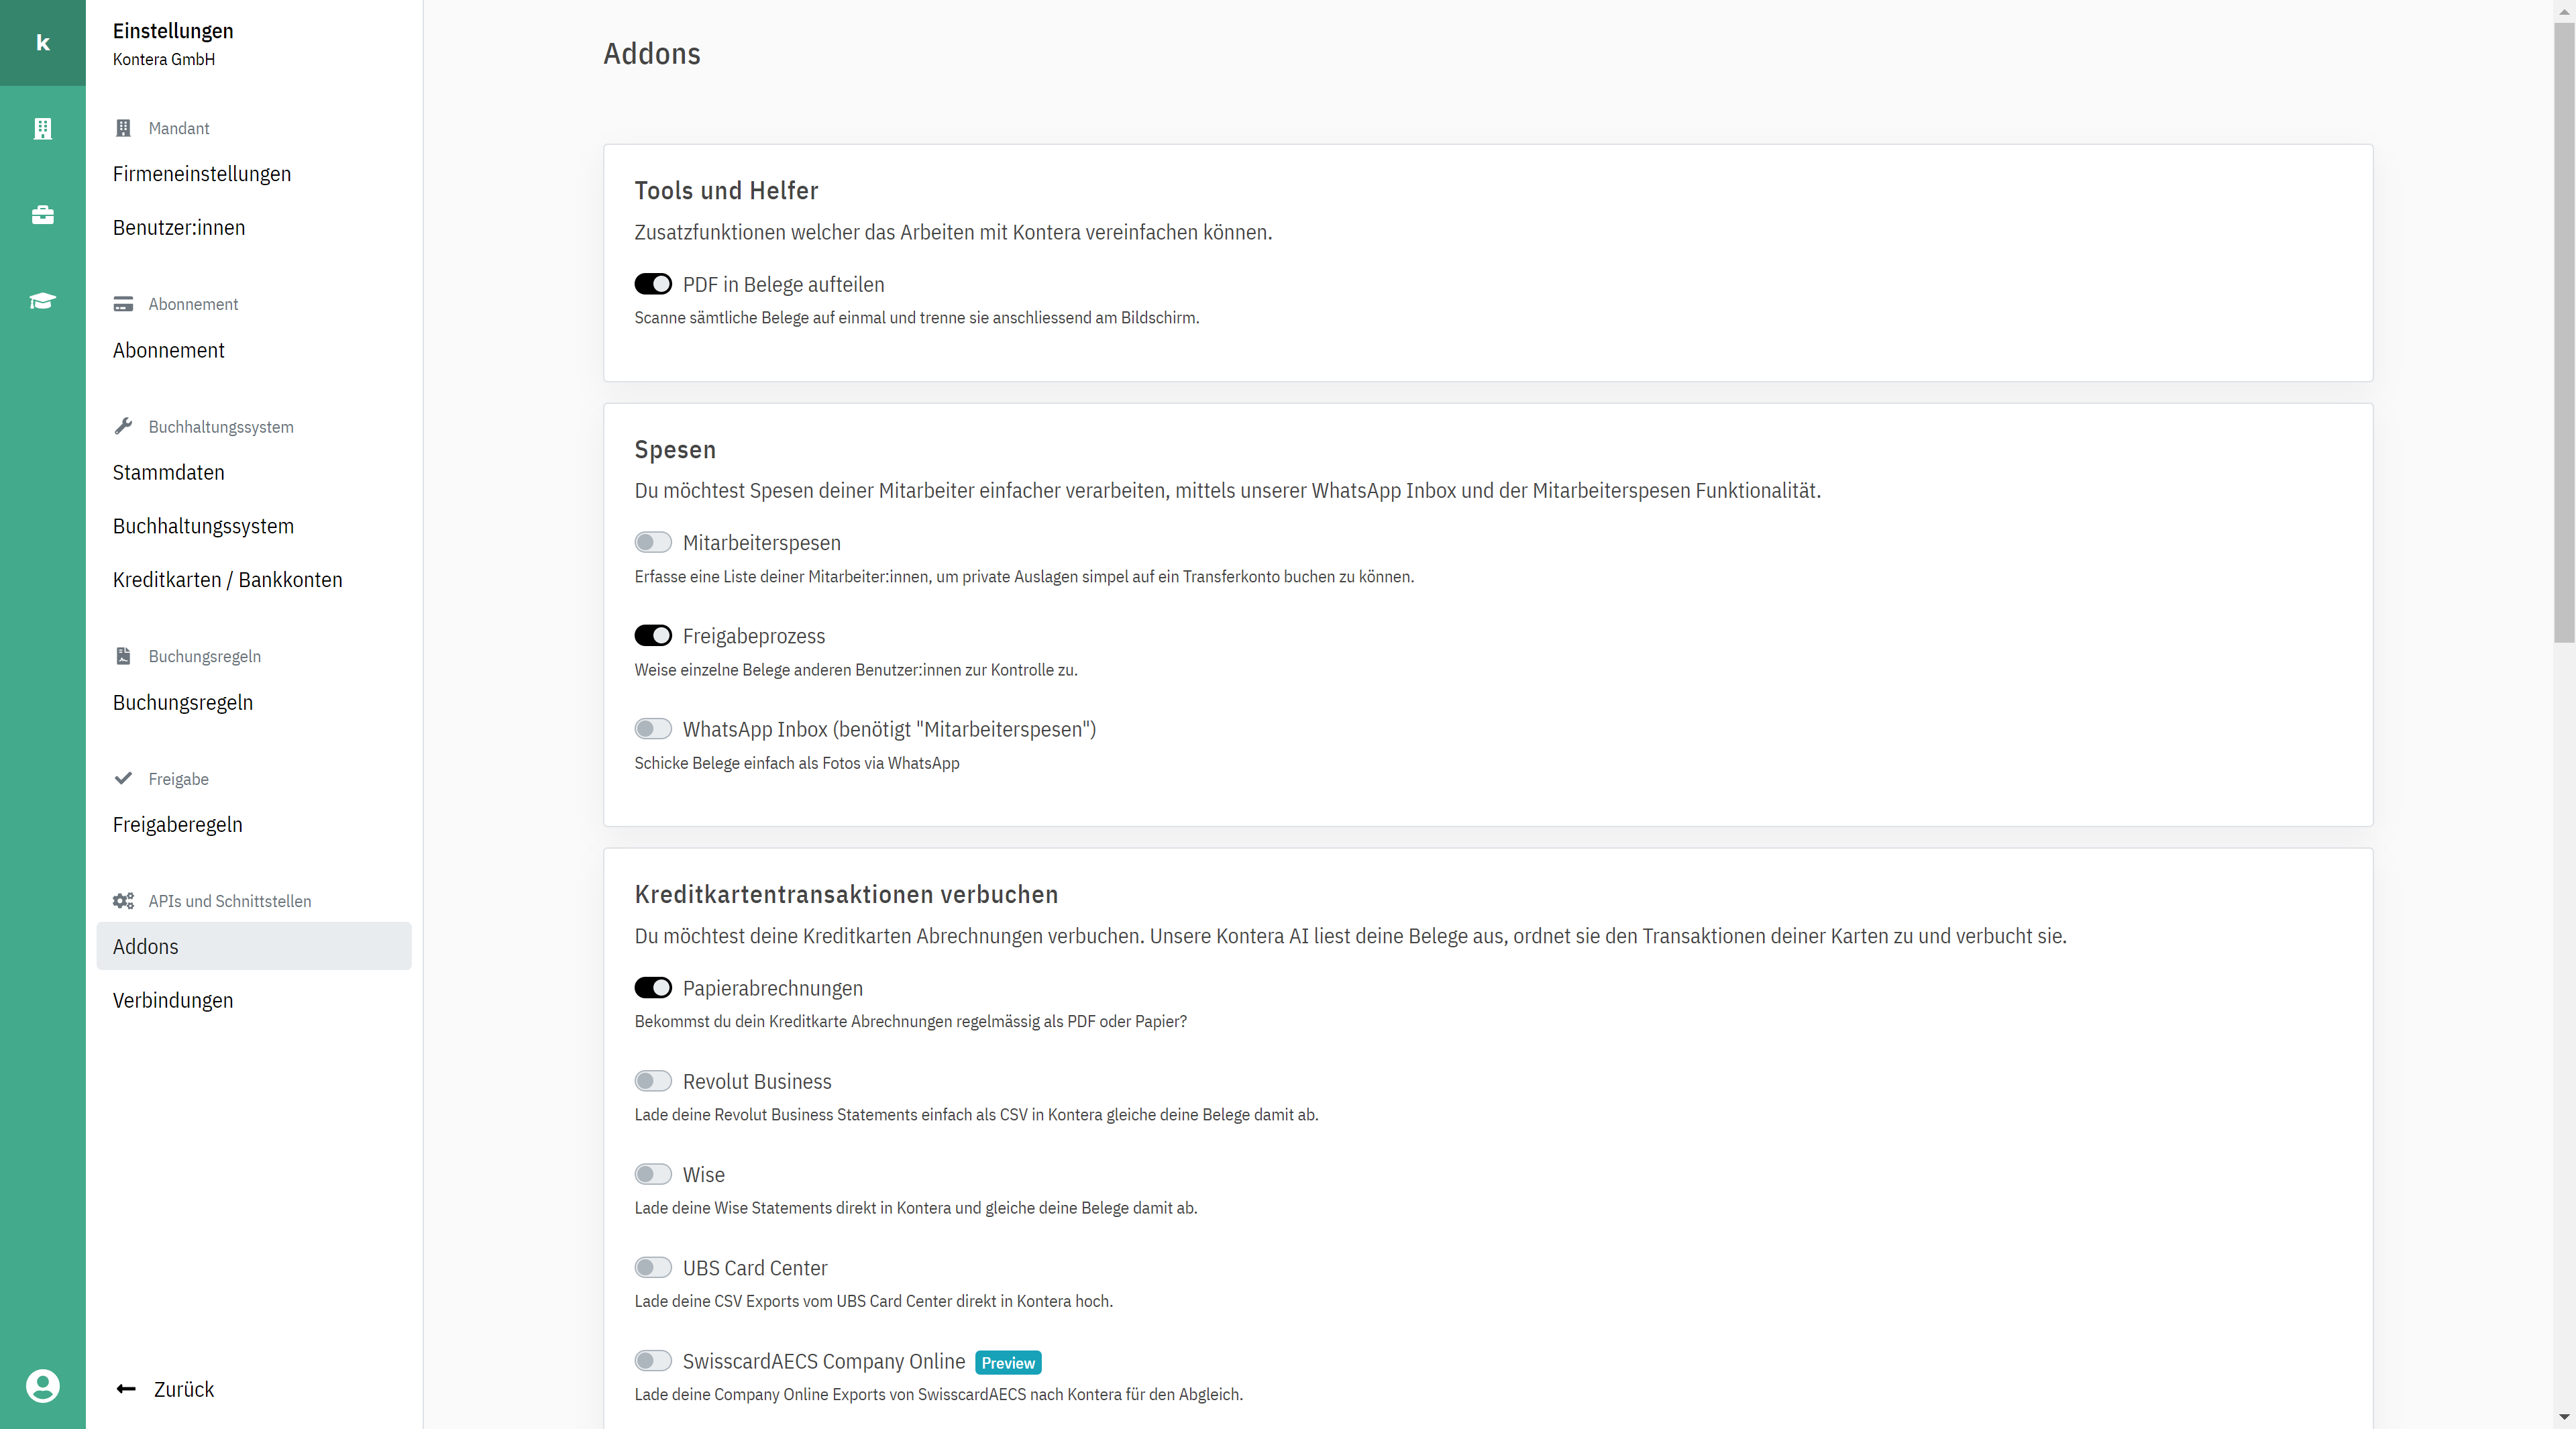Open the building icon in the green sidebar
The height and width of the screenshot is (1429, 2576).
[42, 129]
